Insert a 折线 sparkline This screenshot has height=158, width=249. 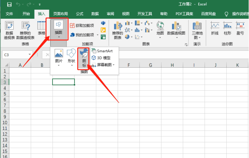pyautogui.click(x=215, y=28)
